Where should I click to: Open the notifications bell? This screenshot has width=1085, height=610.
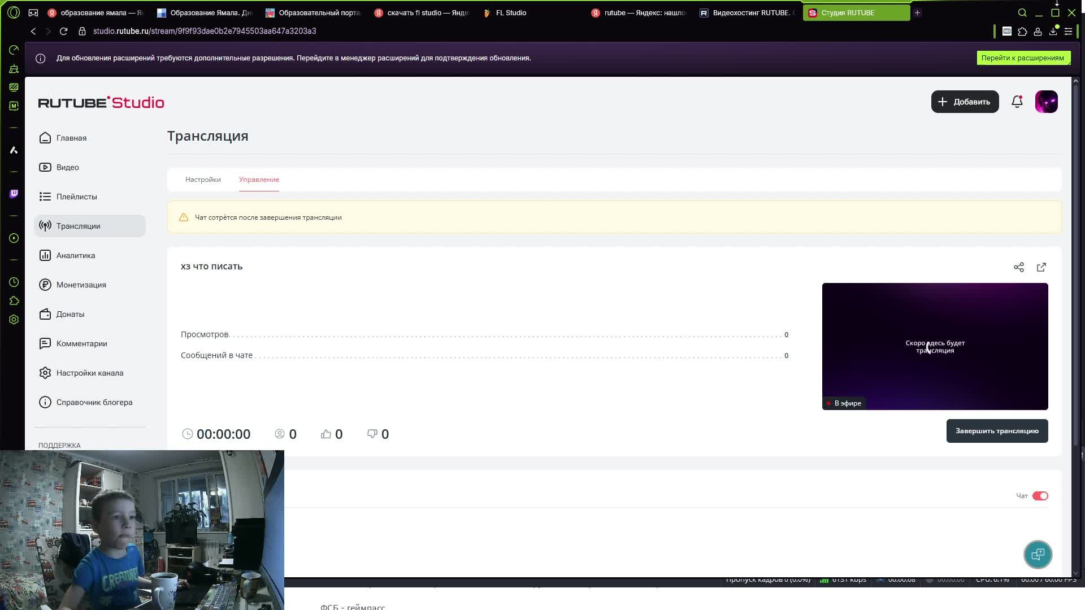coord(1017,102)
